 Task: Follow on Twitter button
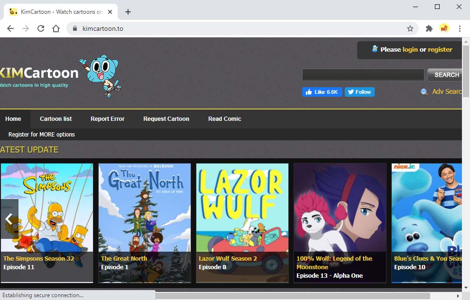(x=359, y=92)
